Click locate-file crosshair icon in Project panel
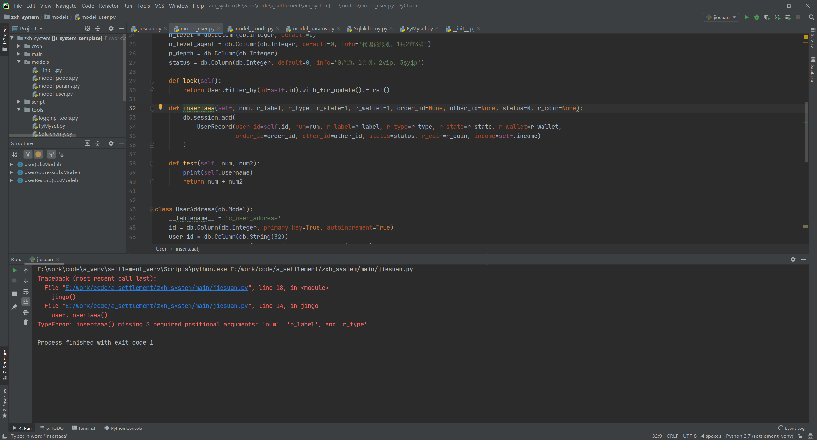Screen dimensions: 817x440 [x=87, y=28]
